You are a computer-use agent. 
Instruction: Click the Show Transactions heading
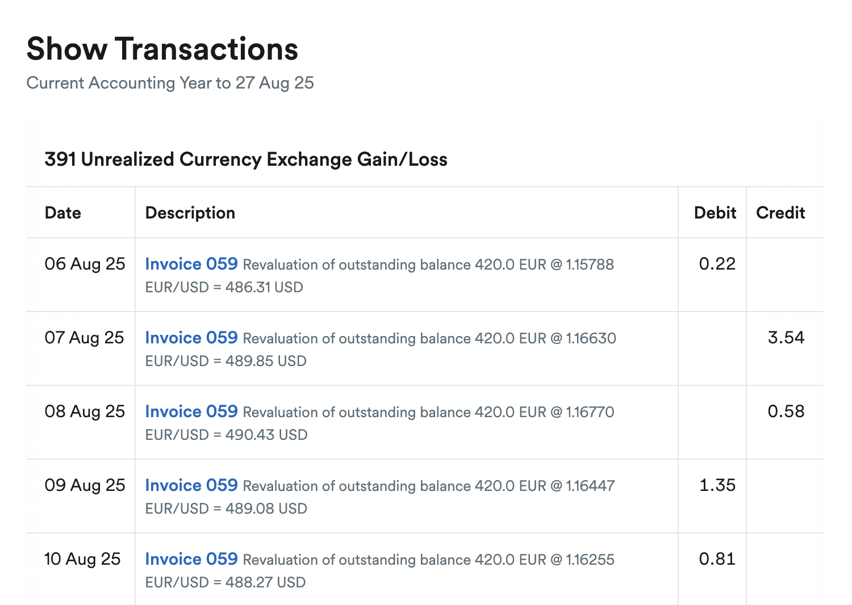162,49
